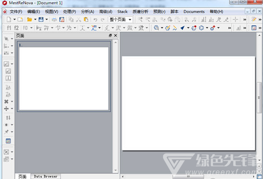Click the crosshair cursor icon
Image resolution: width=263 pixels, height=179 pixels.
click(x=235, y=20)
